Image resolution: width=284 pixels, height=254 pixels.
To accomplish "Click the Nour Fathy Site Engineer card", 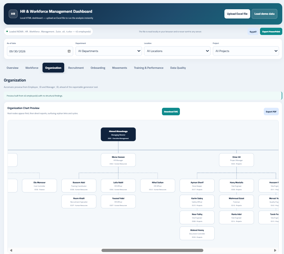I will (197, 218).
